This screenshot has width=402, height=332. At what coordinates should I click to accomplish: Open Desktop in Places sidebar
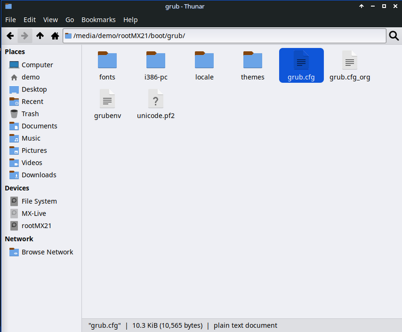[x=28, y=89]
